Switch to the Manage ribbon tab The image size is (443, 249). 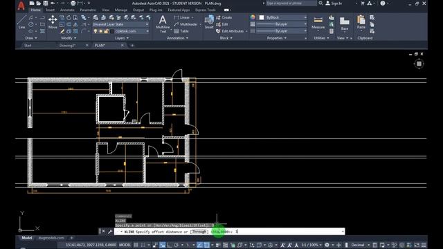coord(121,10)
